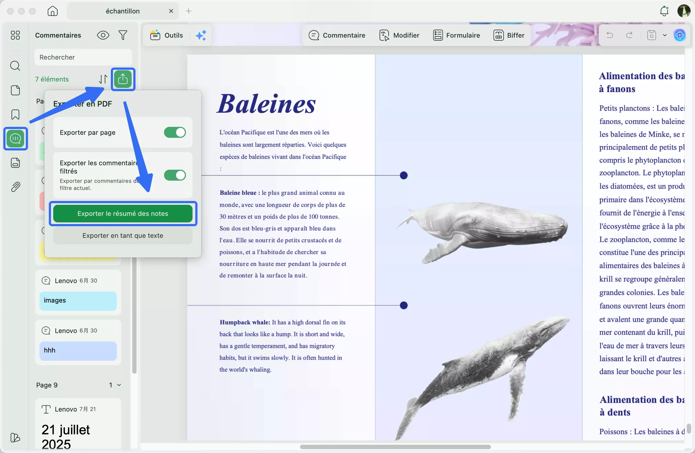Screen dimensions: 695x453
Task: Collapse the Page 9 comments group
Action: pyautogui.click(x=119, y=385)
